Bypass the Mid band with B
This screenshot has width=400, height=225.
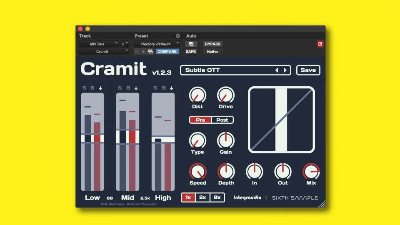(x=128, y=88)
